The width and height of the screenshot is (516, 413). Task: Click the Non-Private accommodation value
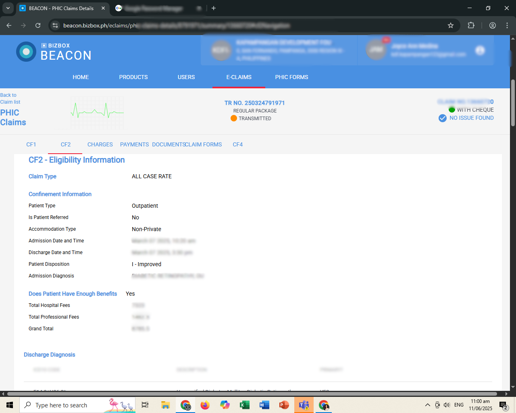[x=146, y=229]
